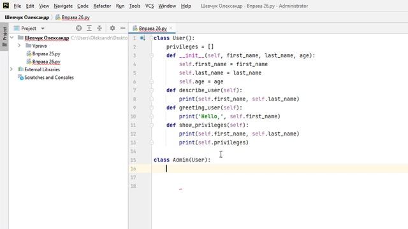Click 'privileges = []' on line 2

tap(190, 46)
